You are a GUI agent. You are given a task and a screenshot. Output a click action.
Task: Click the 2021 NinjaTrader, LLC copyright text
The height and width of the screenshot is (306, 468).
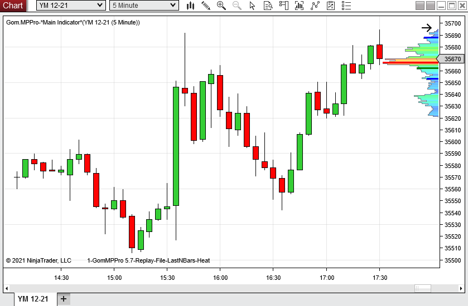pos(38,260)
